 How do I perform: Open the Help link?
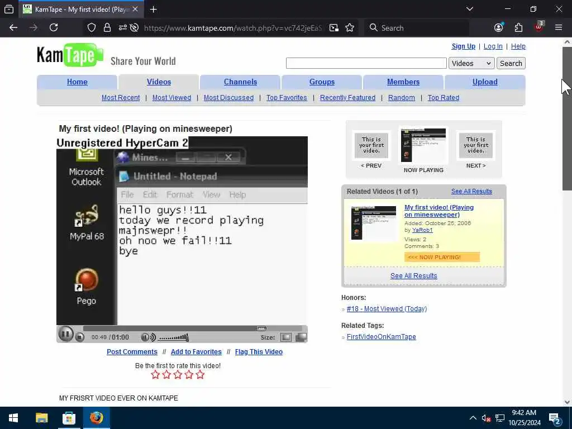518,46
